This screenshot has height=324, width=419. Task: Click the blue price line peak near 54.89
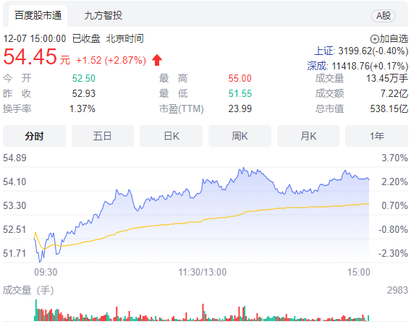243,169
